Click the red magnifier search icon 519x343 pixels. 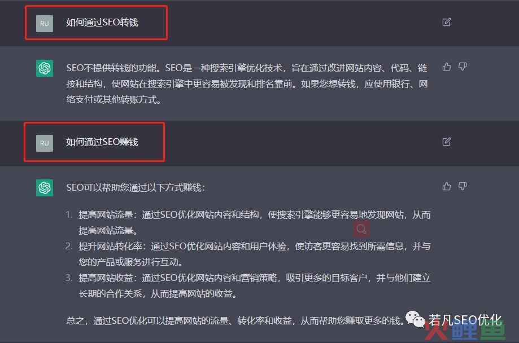pyautogui.click(x=361, y=229)
